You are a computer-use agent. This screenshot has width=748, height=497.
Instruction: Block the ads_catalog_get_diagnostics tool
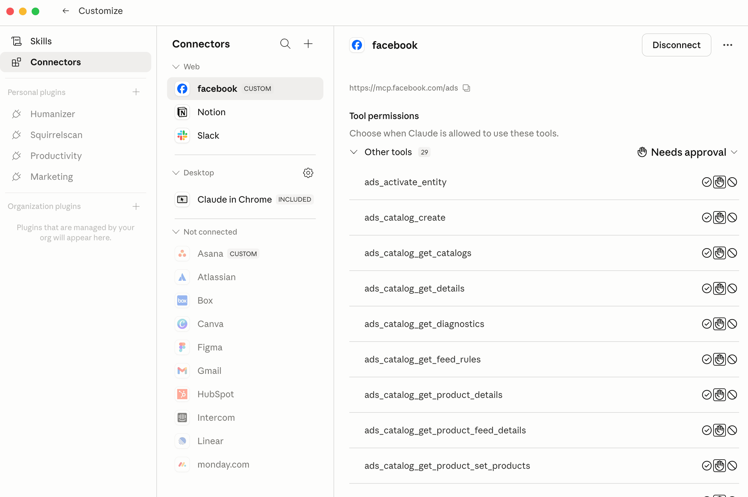(x=732, y=324)
